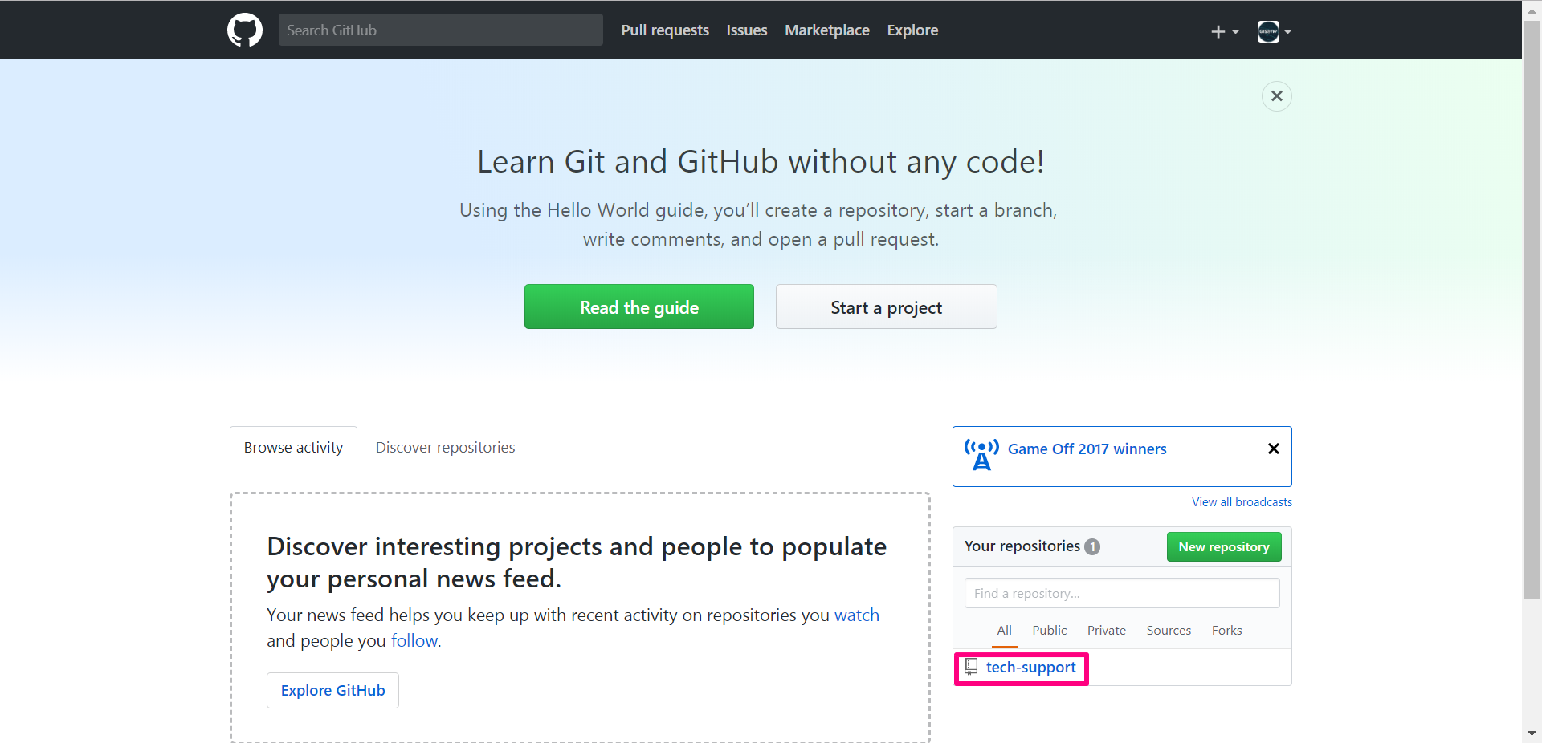Screen dimensions: 1542x743
Task: Open Marketplace from the header
Action: tap(827, 30)
